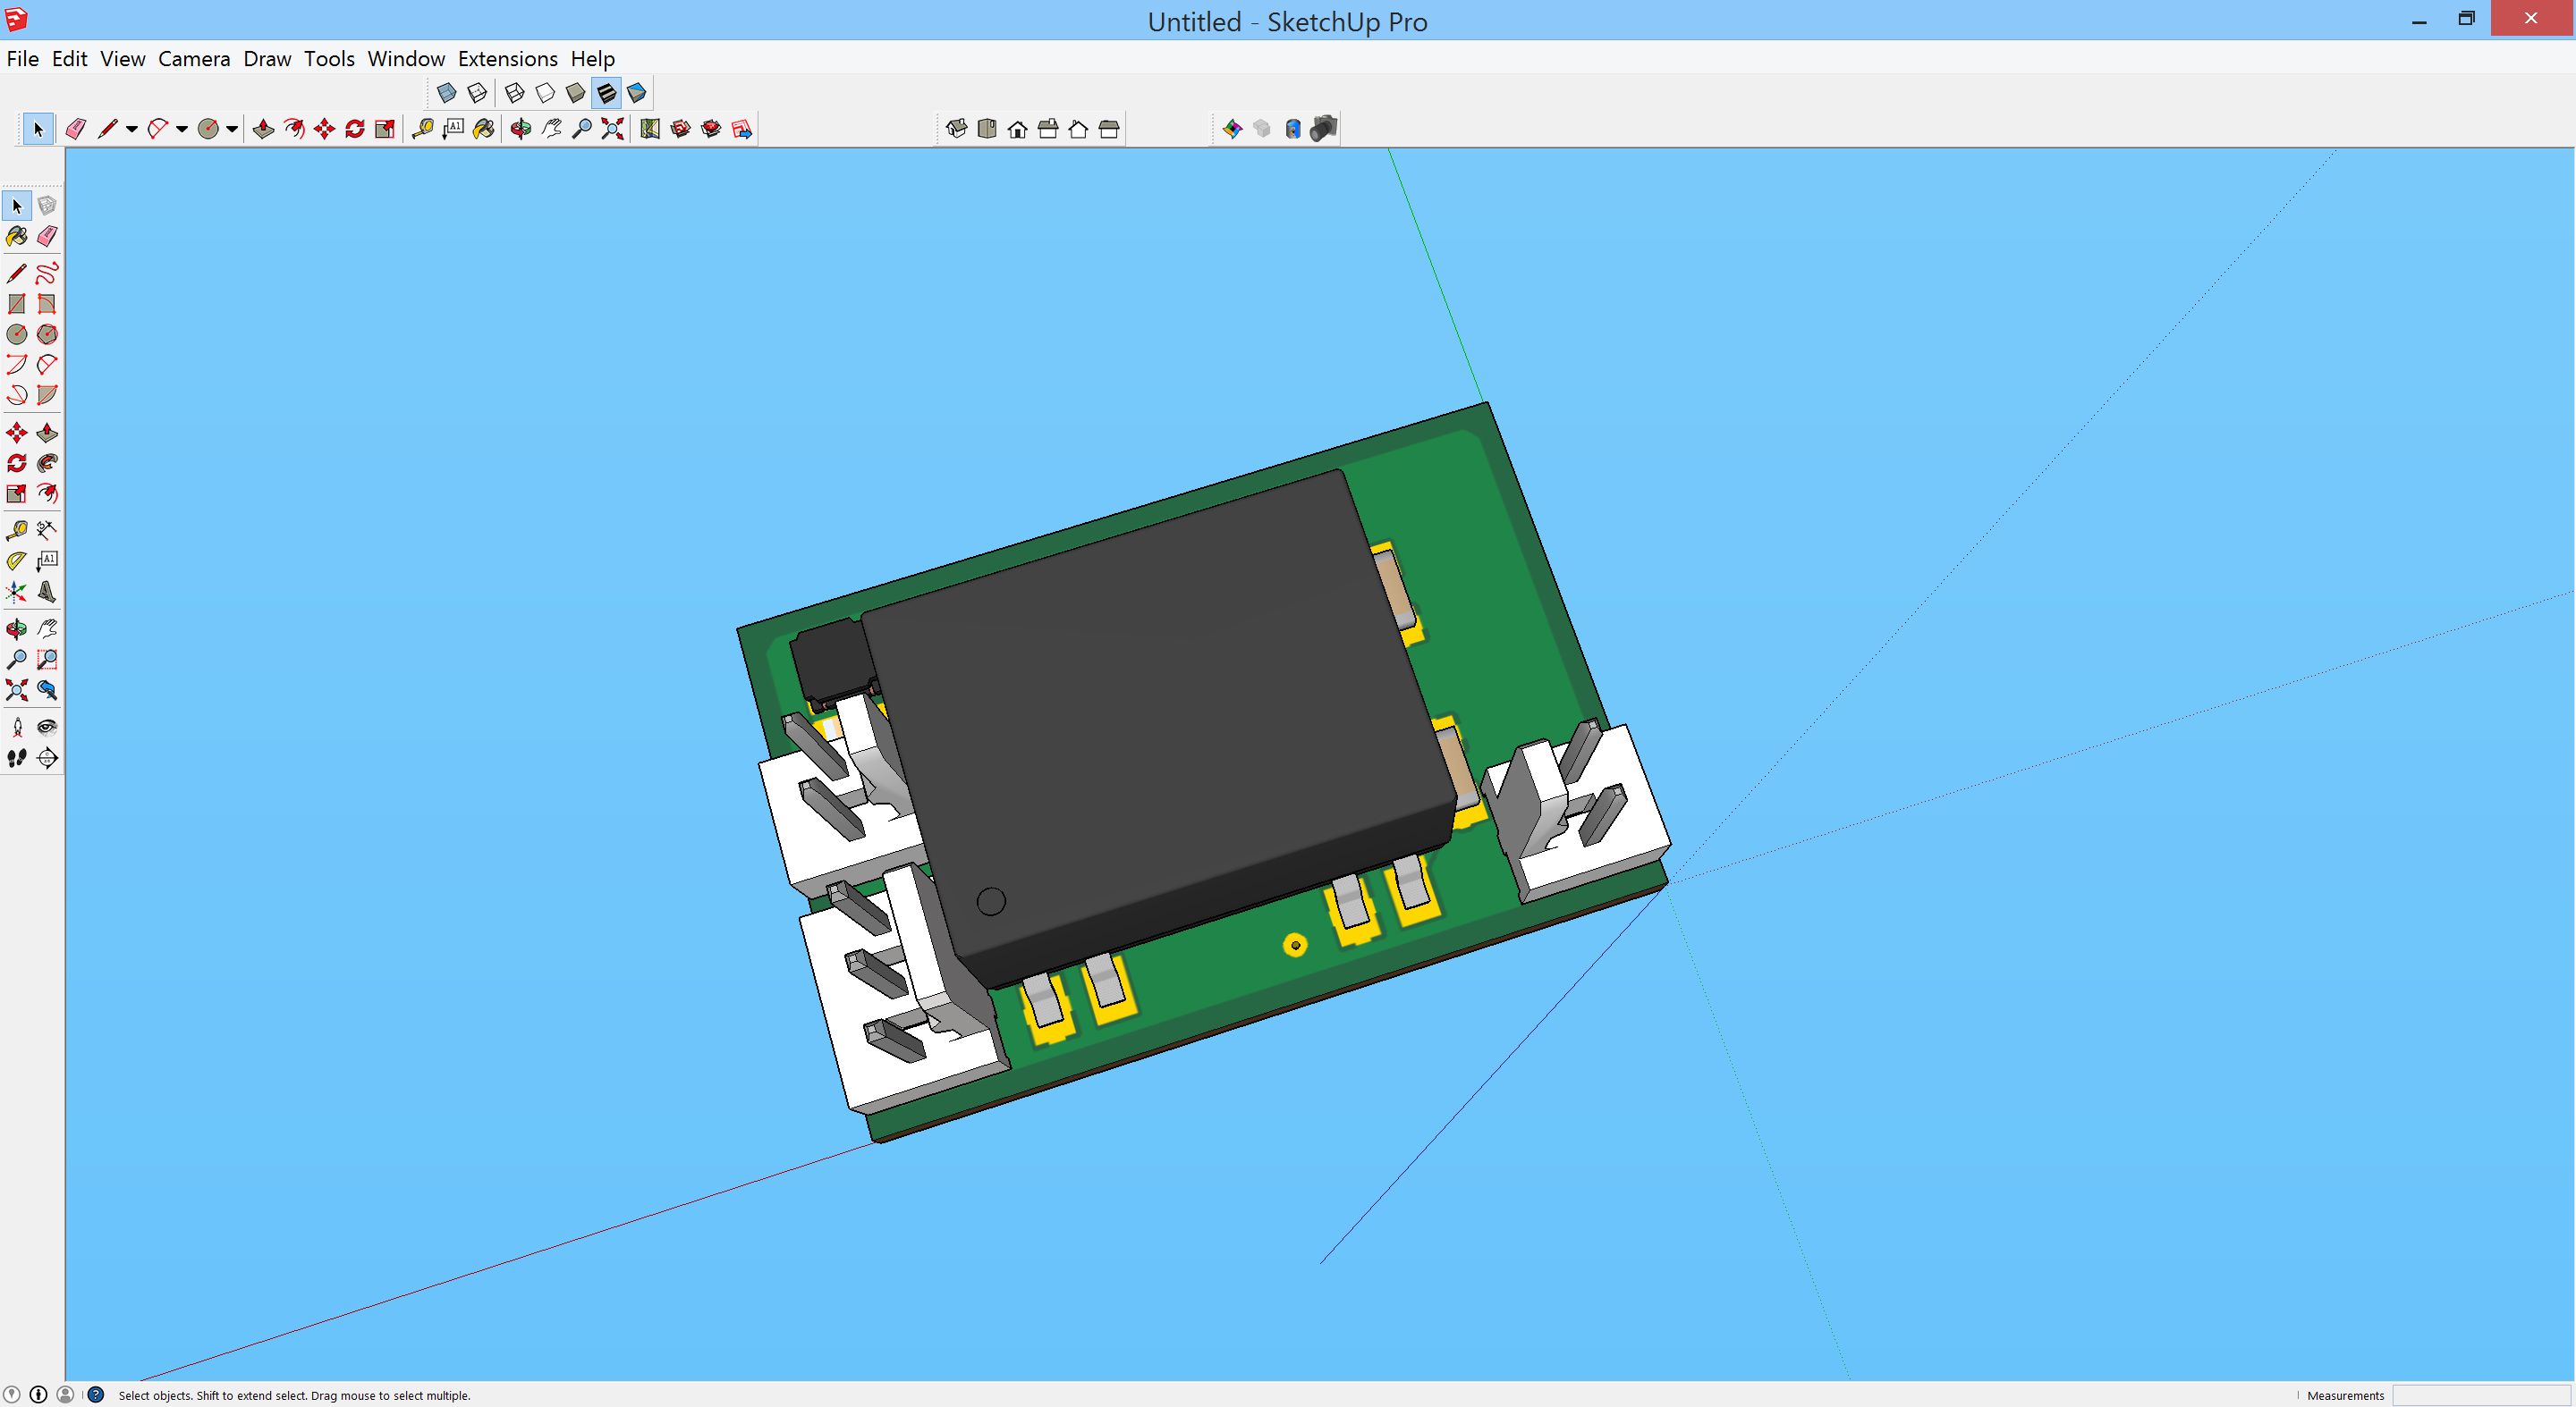The height and width of the screenshot is (1407, 2576).
Task: Open the Instructor help status icon
Action: (x=96, y=1395)
